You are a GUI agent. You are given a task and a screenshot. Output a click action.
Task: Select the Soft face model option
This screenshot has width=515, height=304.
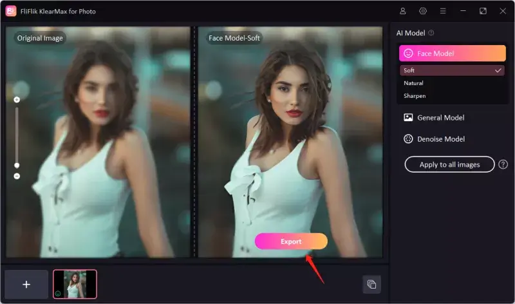[451, 70]
